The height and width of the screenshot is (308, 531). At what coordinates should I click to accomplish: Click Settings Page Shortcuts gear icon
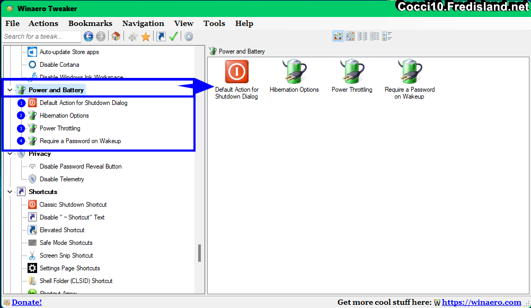coord(32,268)
